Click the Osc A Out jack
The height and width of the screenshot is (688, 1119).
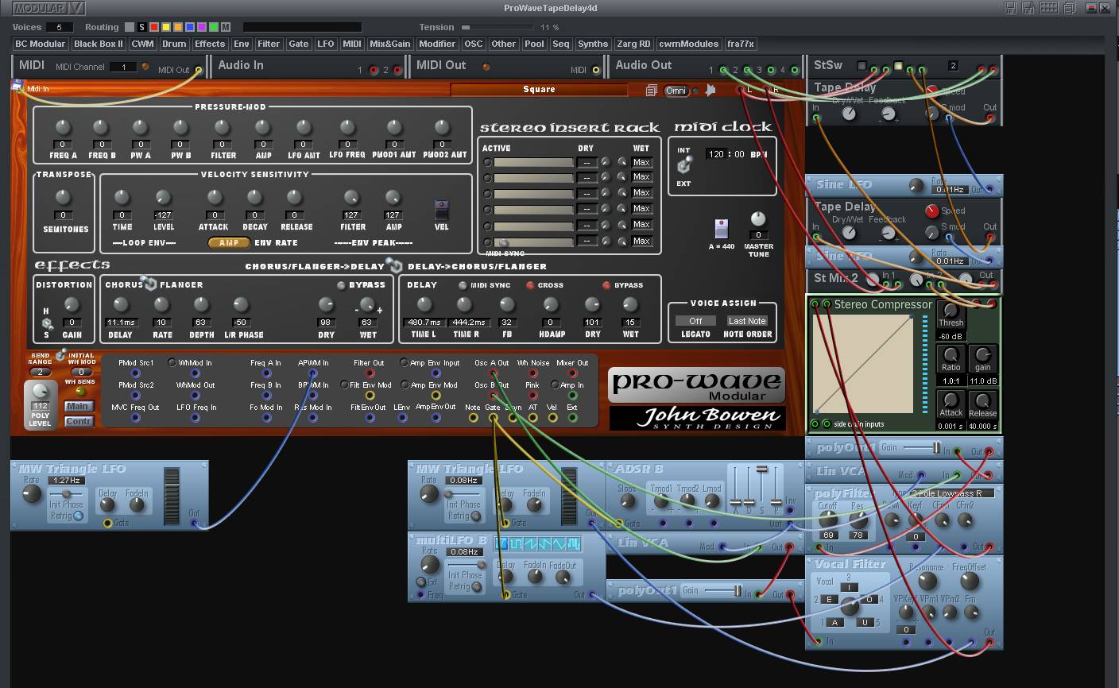493,373
